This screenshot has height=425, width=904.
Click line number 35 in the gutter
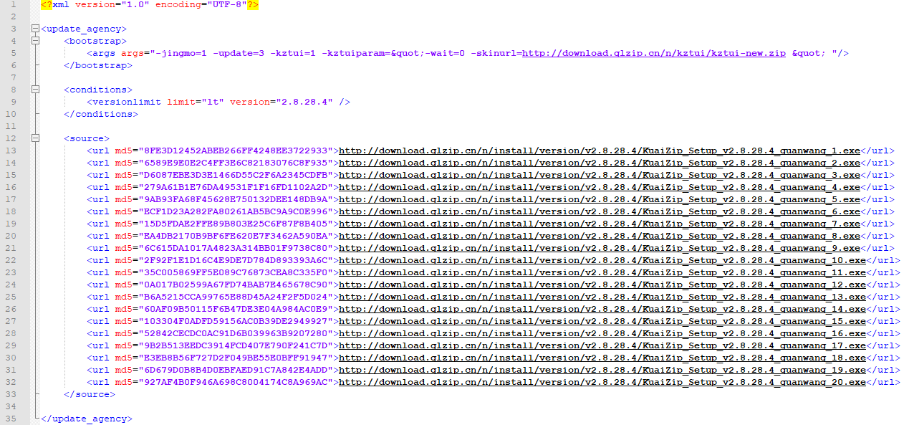[11, 419]
